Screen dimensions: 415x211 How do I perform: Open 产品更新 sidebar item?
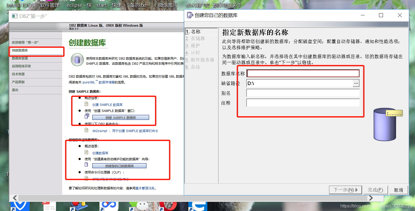pyautogui.click(x=18, y=82)
